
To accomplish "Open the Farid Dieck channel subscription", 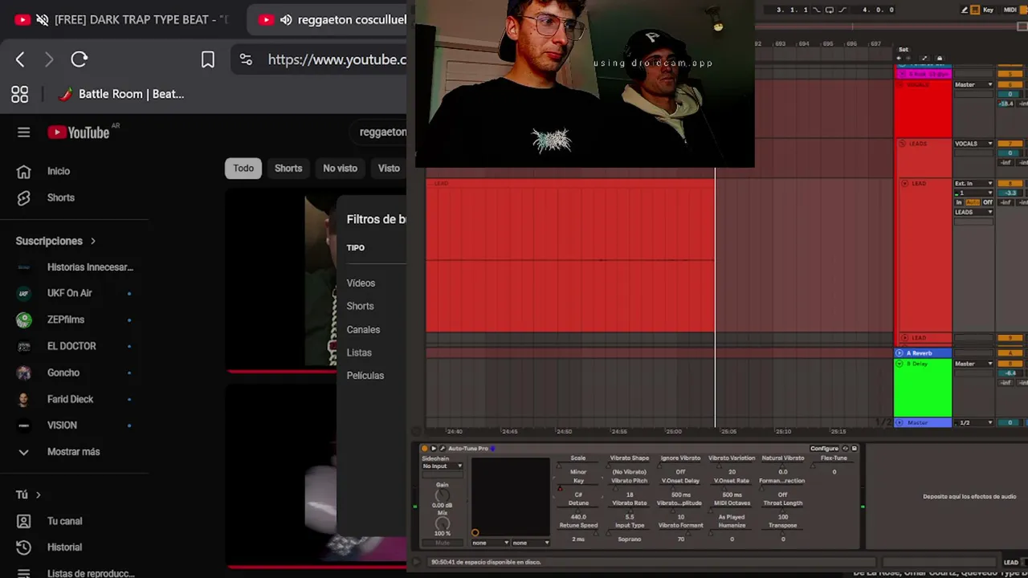I will point(70,399).
